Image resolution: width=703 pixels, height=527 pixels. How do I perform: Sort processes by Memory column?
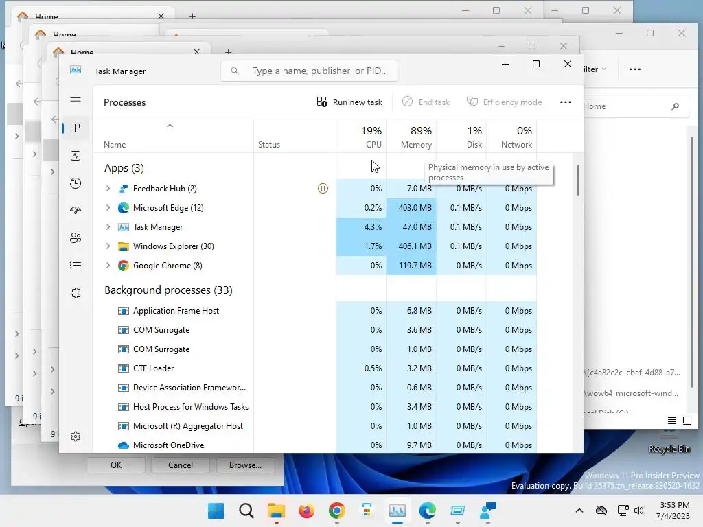click(x=412, y=137)
